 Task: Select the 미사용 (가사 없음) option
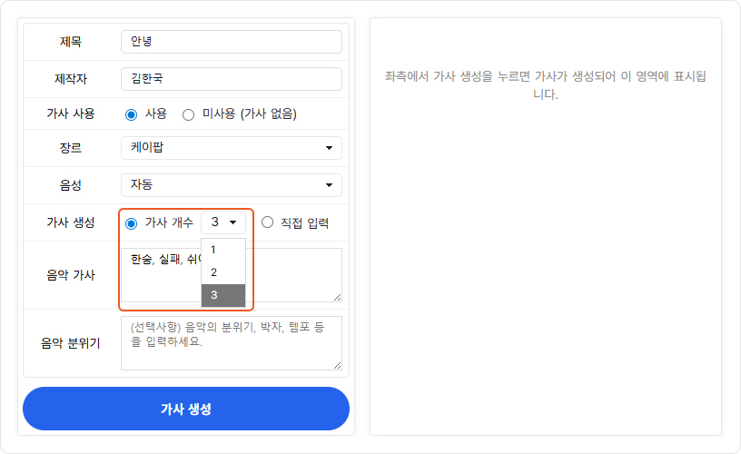[189, 114]
